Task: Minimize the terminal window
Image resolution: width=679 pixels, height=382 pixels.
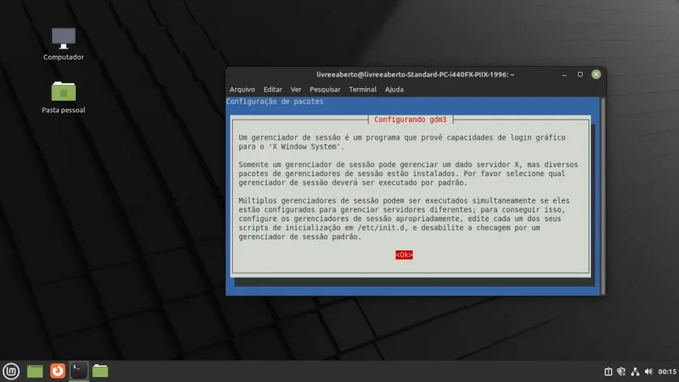Action: tap(564, 74)
